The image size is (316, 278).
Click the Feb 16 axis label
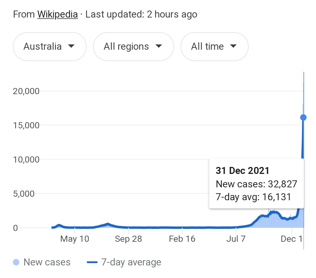pyautogui.click(x=182, y=239)
